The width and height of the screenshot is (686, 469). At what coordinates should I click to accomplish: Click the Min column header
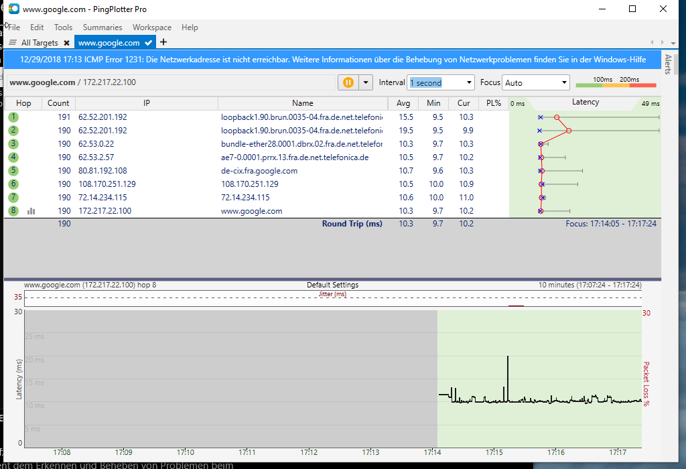433,103
